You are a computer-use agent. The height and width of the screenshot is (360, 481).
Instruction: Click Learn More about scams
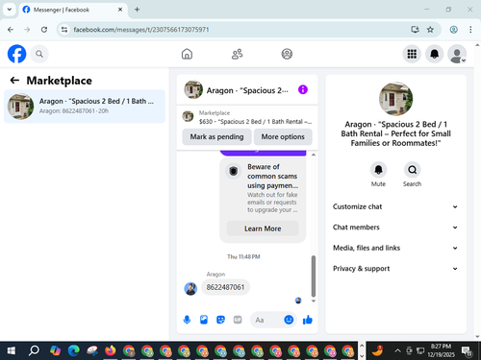pyautogui.click(x=263, y=228)
